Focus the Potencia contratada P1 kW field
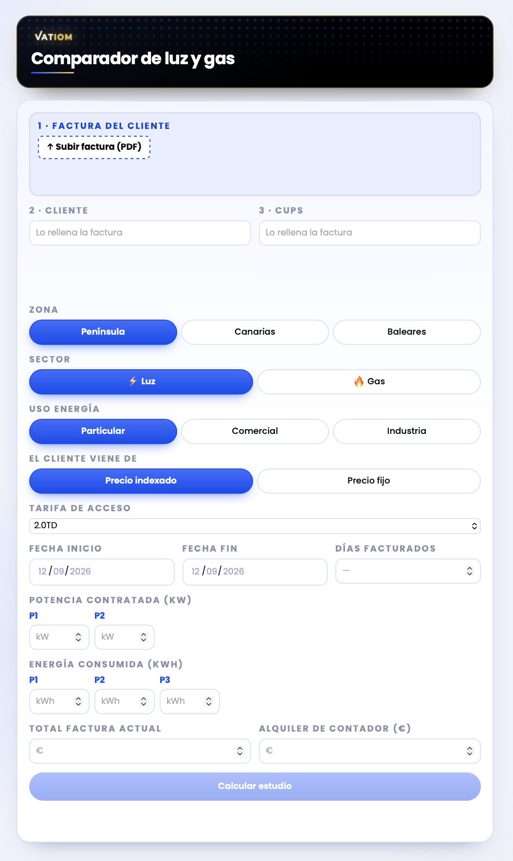Image resolution: width=513 pixels, height=861 pixels. [x=59, y=637]
